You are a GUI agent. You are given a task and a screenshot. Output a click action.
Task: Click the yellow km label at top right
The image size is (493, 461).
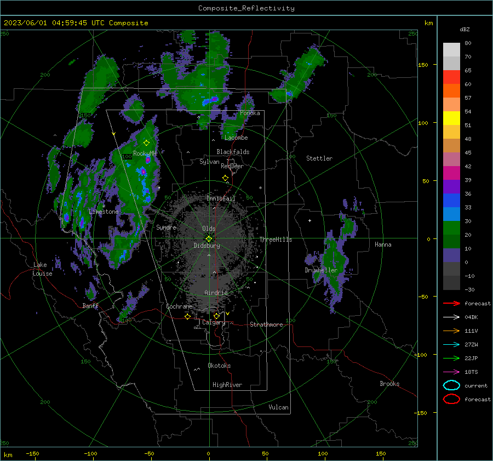tap(428, 23)
